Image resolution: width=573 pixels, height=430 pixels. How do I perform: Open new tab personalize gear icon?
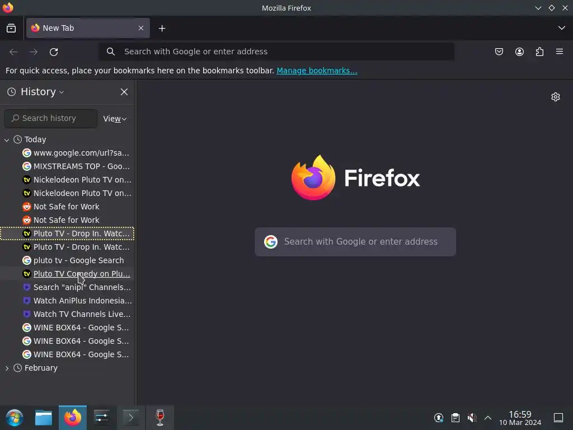[x=556, y=97]
